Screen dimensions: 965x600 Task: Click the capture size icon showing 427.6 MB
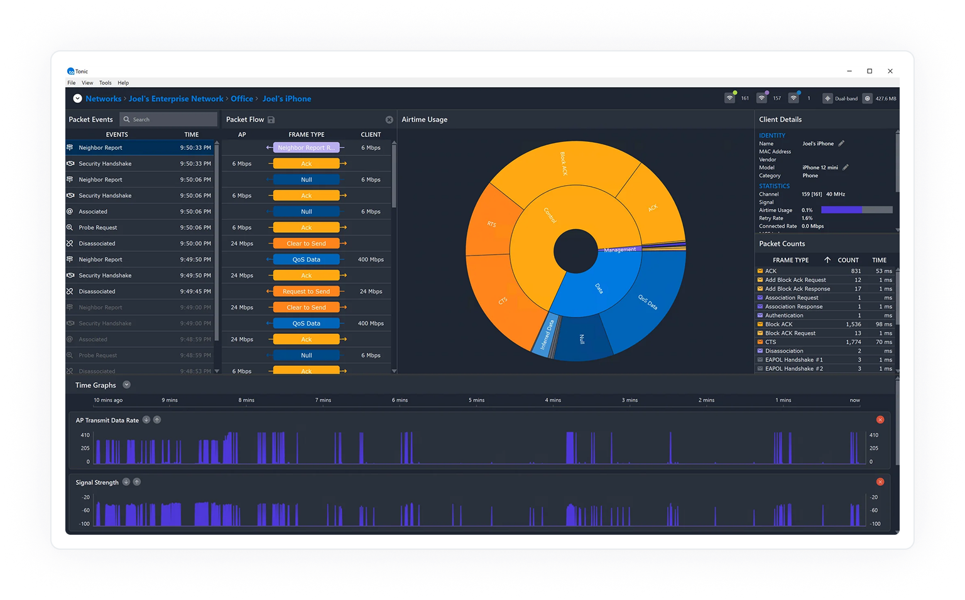868,98
